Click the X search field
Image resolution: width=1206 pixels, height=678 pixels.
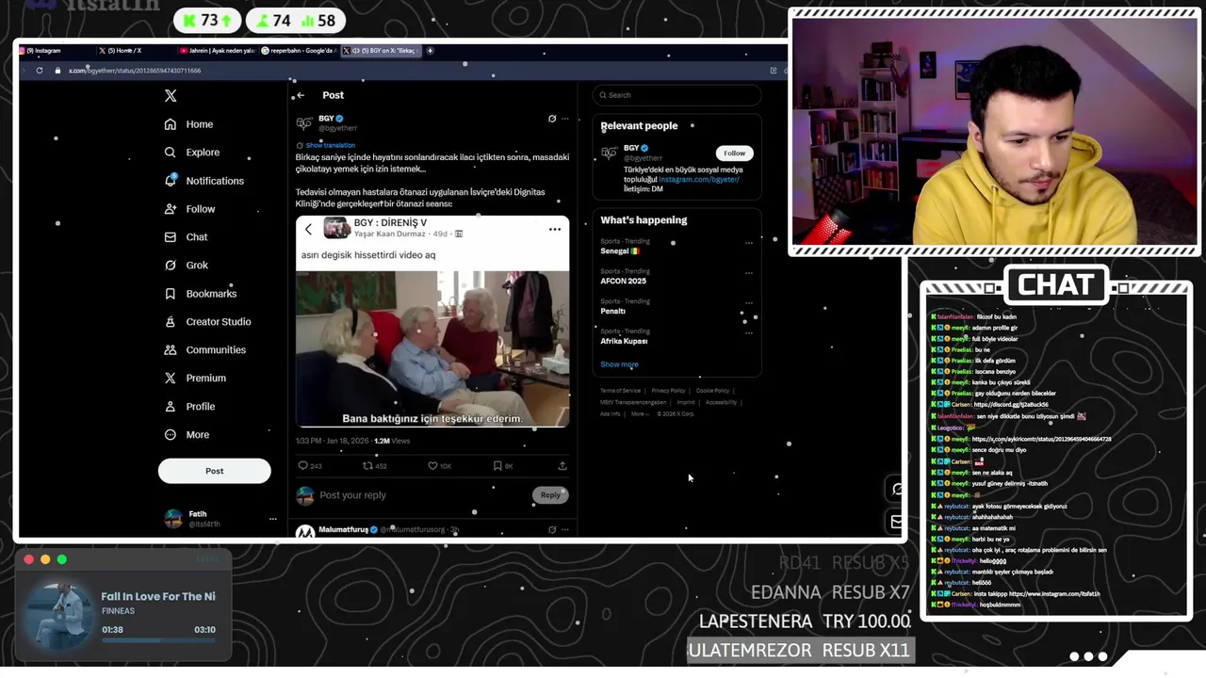point(676,95)
